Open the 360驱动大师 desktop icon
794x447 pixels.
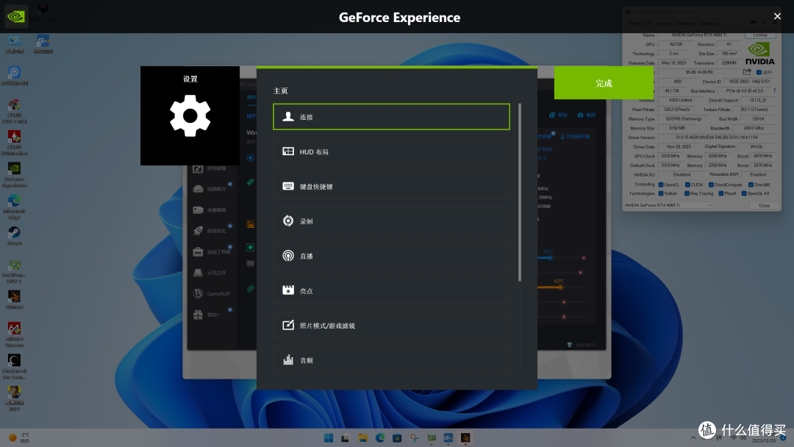pos(14,76)
